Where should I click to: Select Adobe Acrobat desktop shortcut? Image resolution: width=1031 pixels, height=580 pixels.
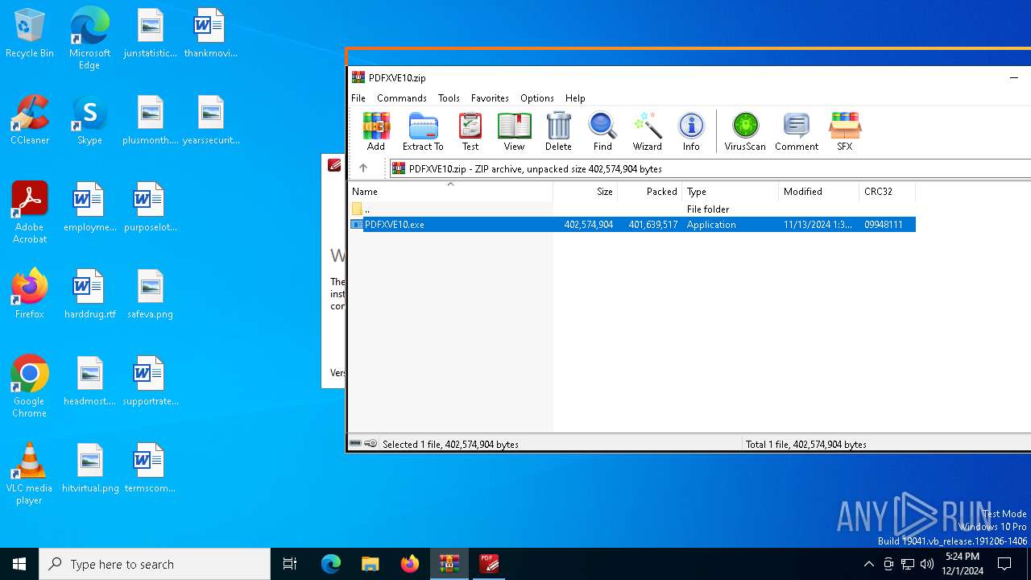point(30,213)
